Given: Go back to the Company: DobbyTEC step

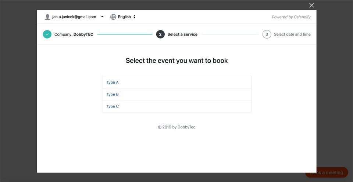Looking at the screenshot, I should click(x=74, y=34).
